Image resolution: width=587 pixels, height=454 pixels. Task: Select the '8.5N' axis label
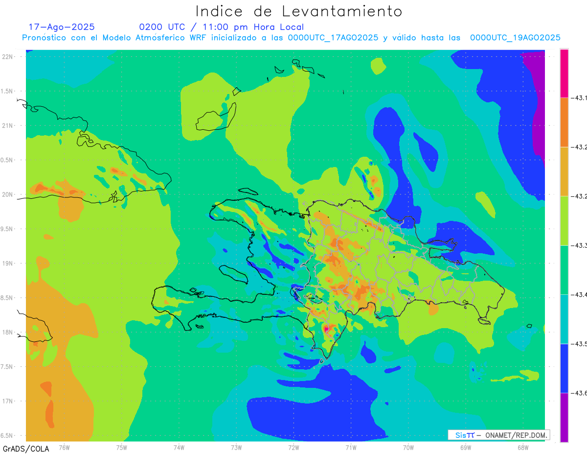point(6,298)
